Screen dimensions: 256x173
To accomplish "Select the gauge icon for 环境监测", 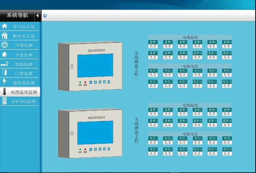I will [4, 45].
